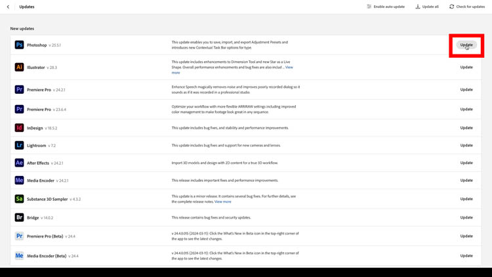Update Bridge

pos(466,217)
